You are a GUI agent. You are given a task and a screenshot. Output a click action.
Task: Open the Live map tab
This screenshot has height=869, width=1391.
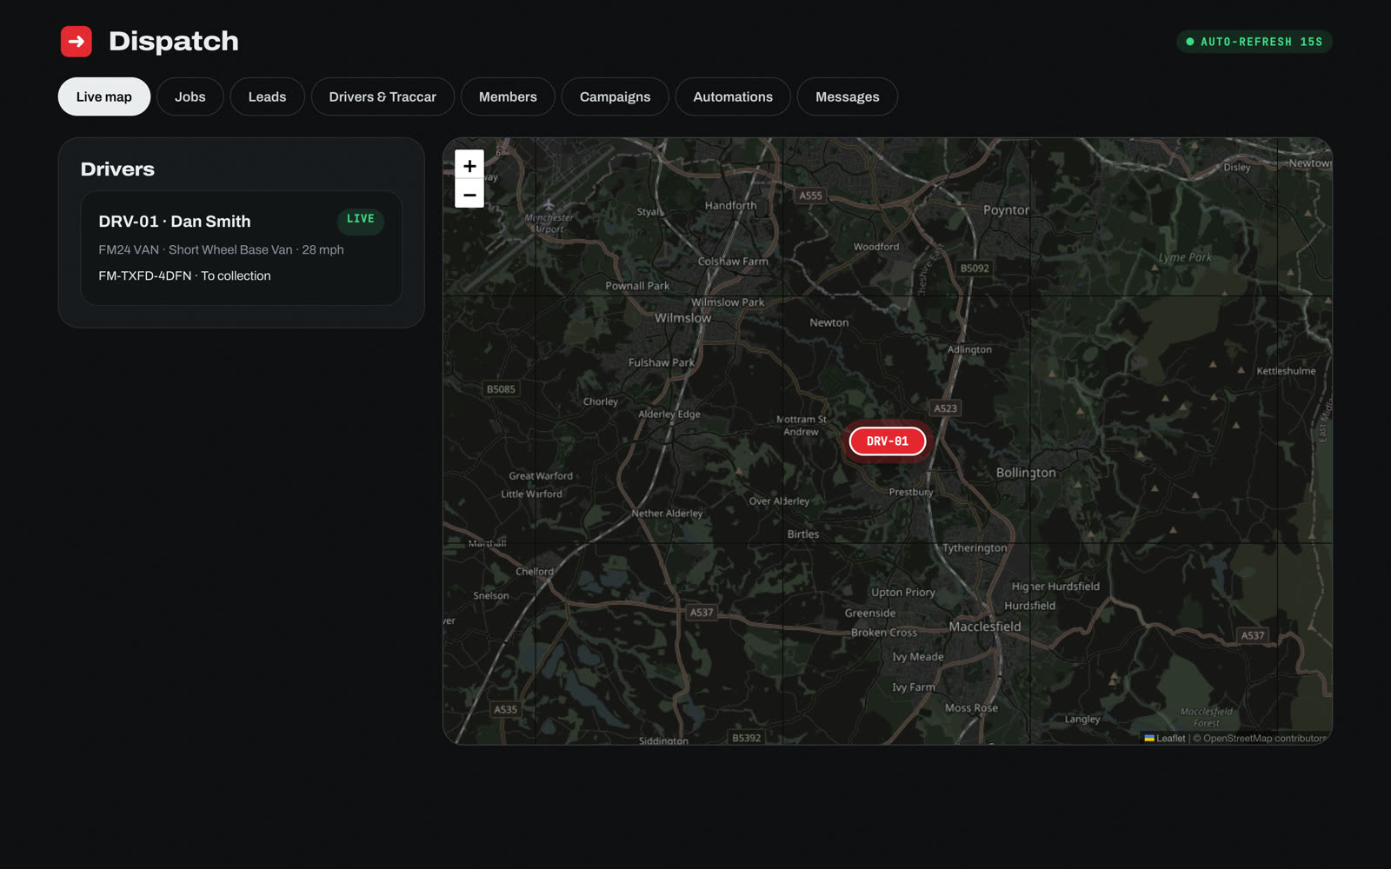pyautogui.click(x=104, y=96)
